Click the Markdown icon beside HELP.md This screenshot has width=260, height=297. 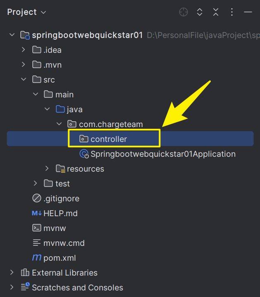(37, 213)
